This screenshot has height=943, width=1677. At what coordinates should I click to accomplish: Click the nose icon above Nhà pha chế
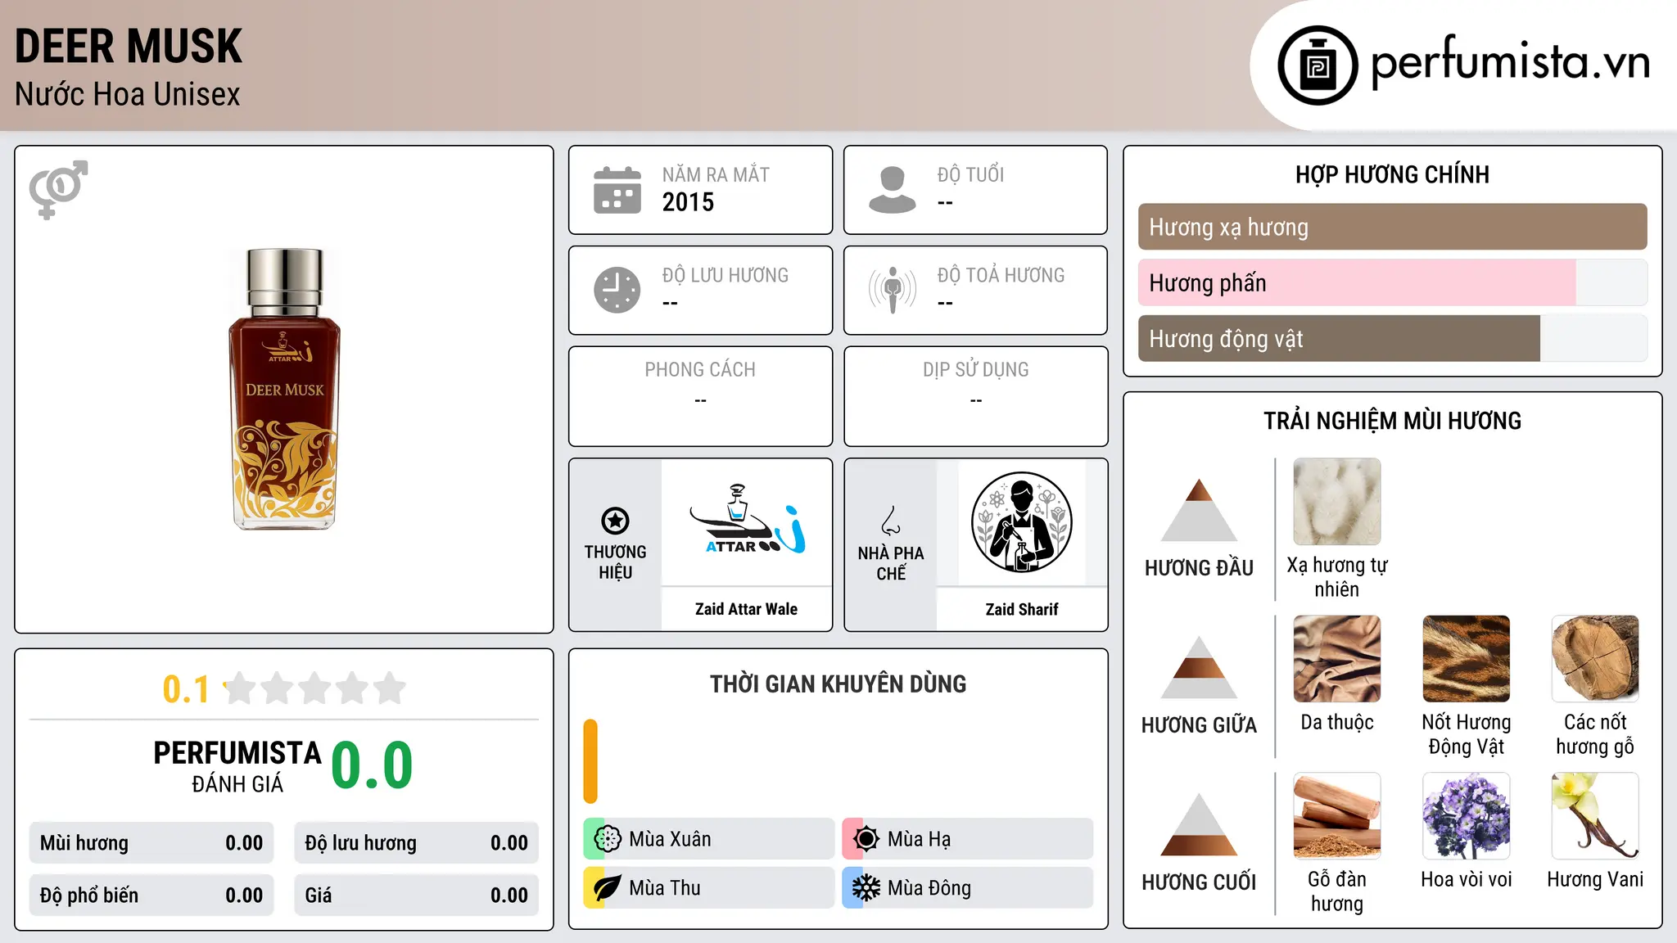click(x=891, y=521)
